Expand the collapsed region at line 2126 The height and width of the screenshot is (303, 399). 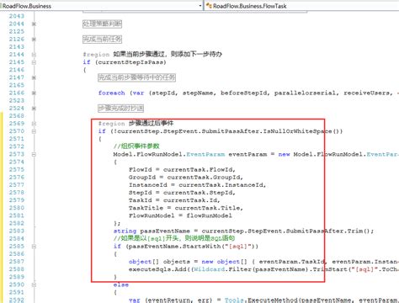[x=34, y=40]
